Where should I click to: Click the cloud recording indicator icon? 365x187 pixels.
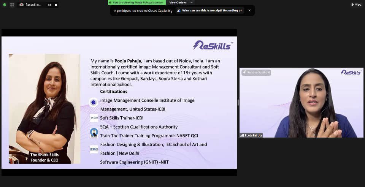[21, 5]
